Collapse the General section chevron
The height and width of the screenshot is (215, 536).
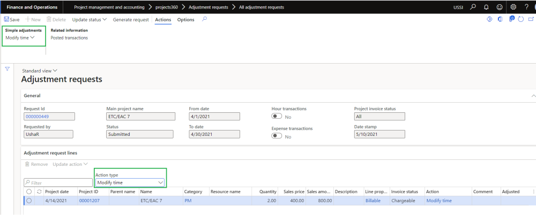533,96
